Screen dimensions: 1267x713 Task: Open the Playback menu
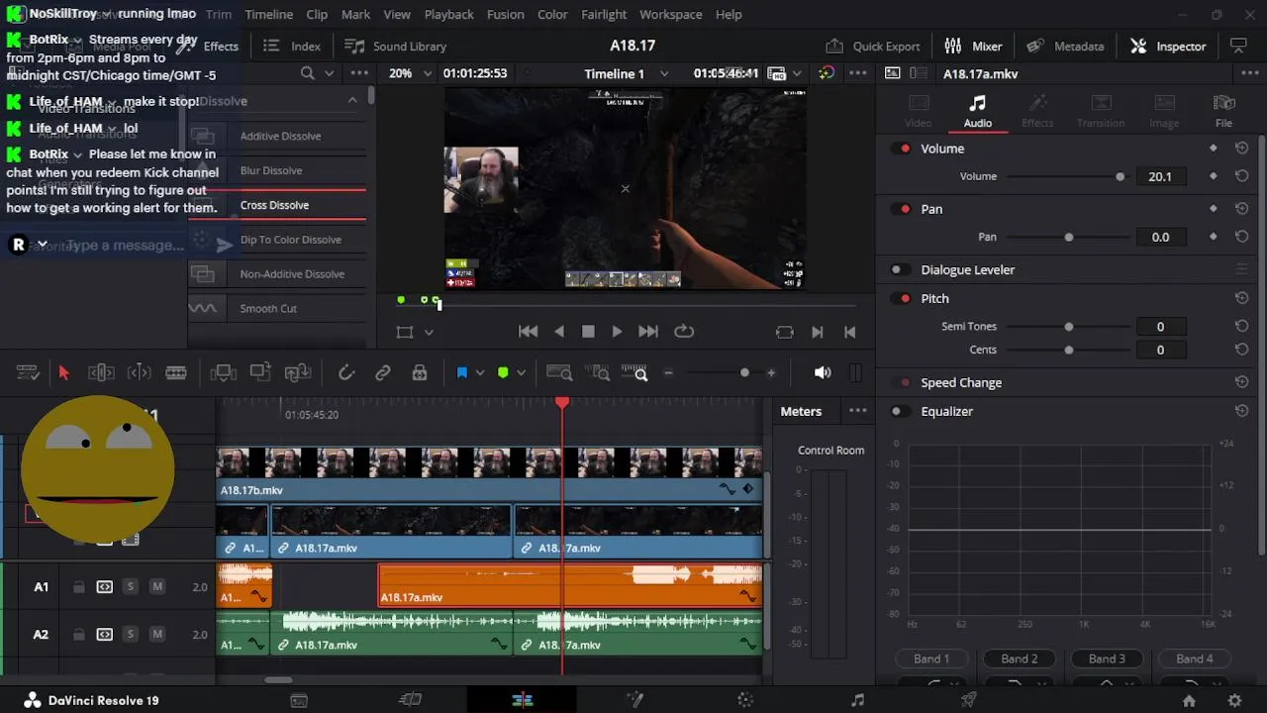(x=449, y=15)
